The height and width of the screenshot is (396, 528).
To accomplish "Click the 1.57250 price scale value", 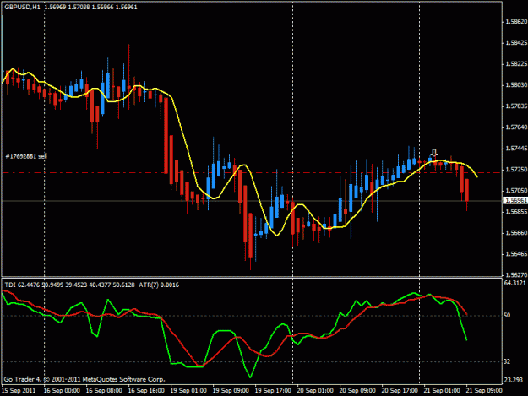I will (516, 170).
